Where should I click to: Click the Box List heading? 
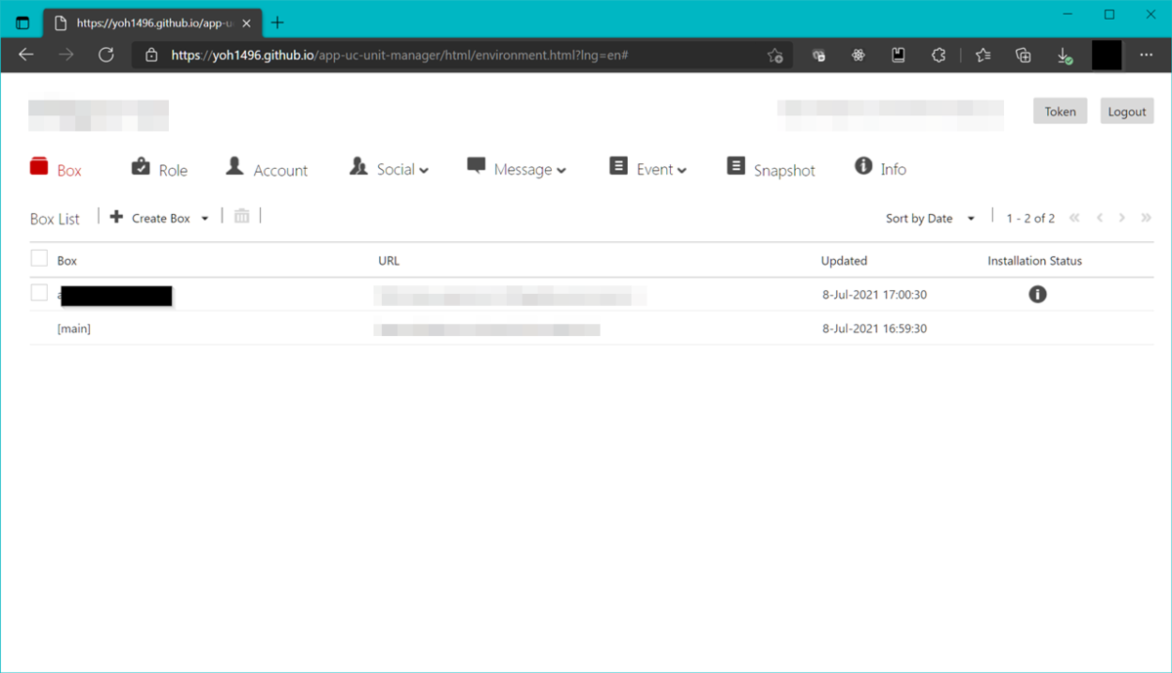click(x=55, y=219)
